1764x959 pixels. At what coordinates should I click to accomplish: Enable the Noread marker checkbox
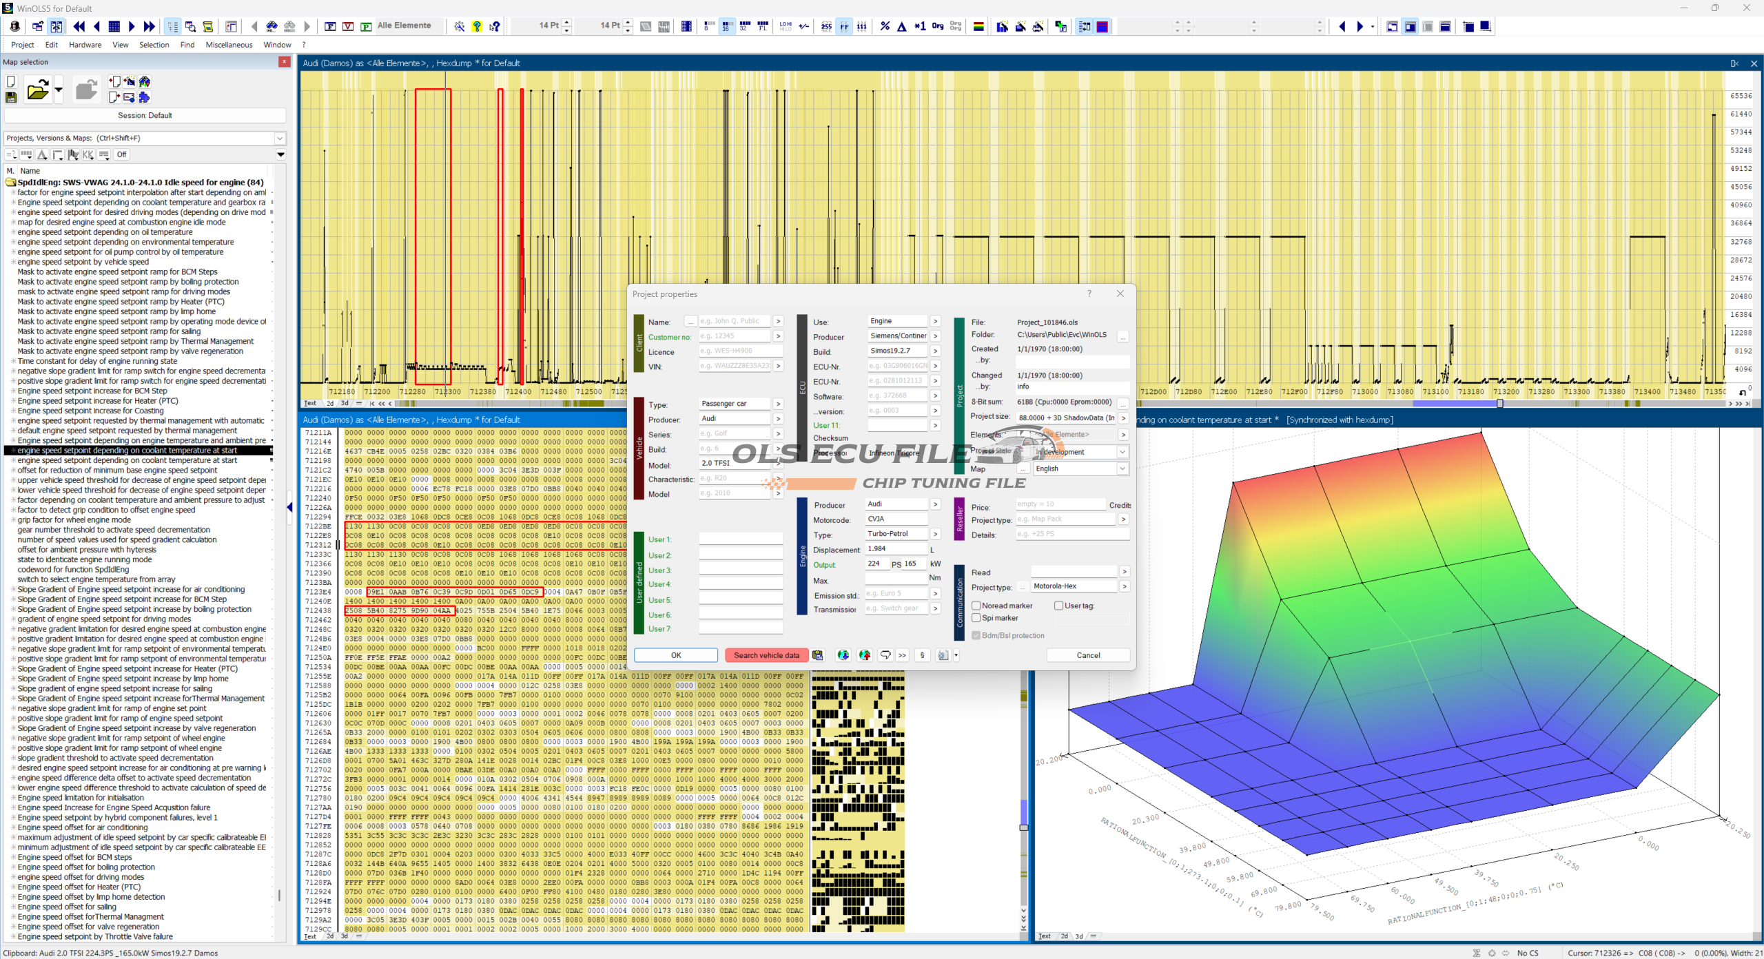click(x=976, y=606)
